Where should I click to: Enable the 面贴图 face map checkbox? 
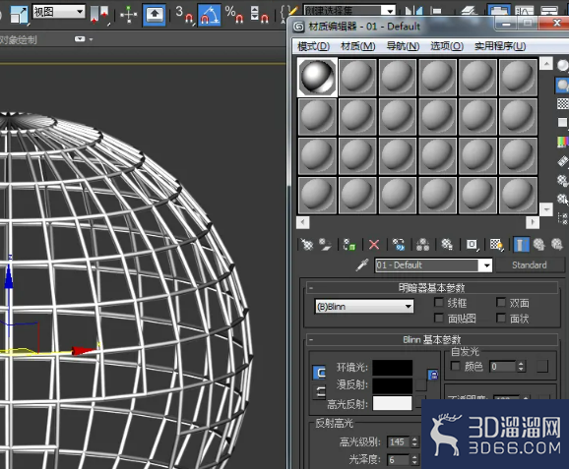[x=439, y=319]
